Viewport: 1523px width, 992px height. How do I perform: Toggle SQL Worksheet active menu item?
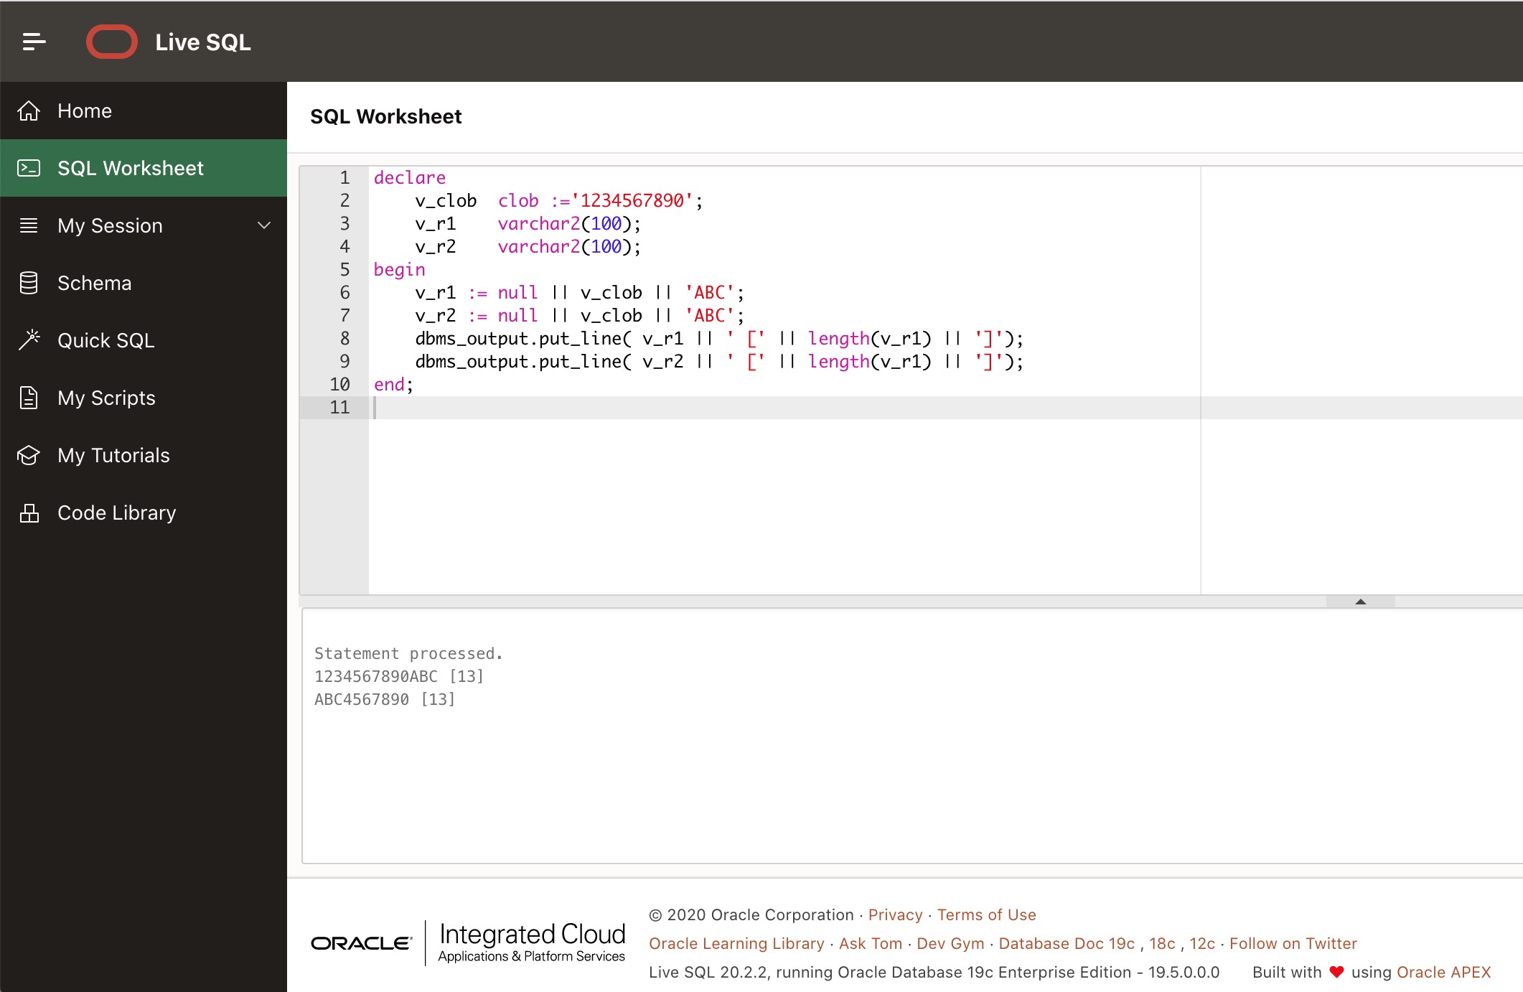pyautogui.click(x=144, y=167)
